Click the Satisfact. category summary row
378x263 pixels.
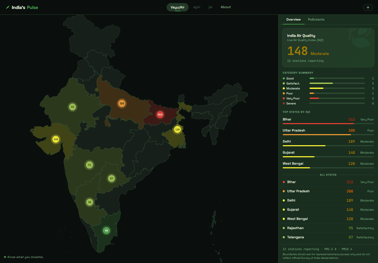(328, 83)
